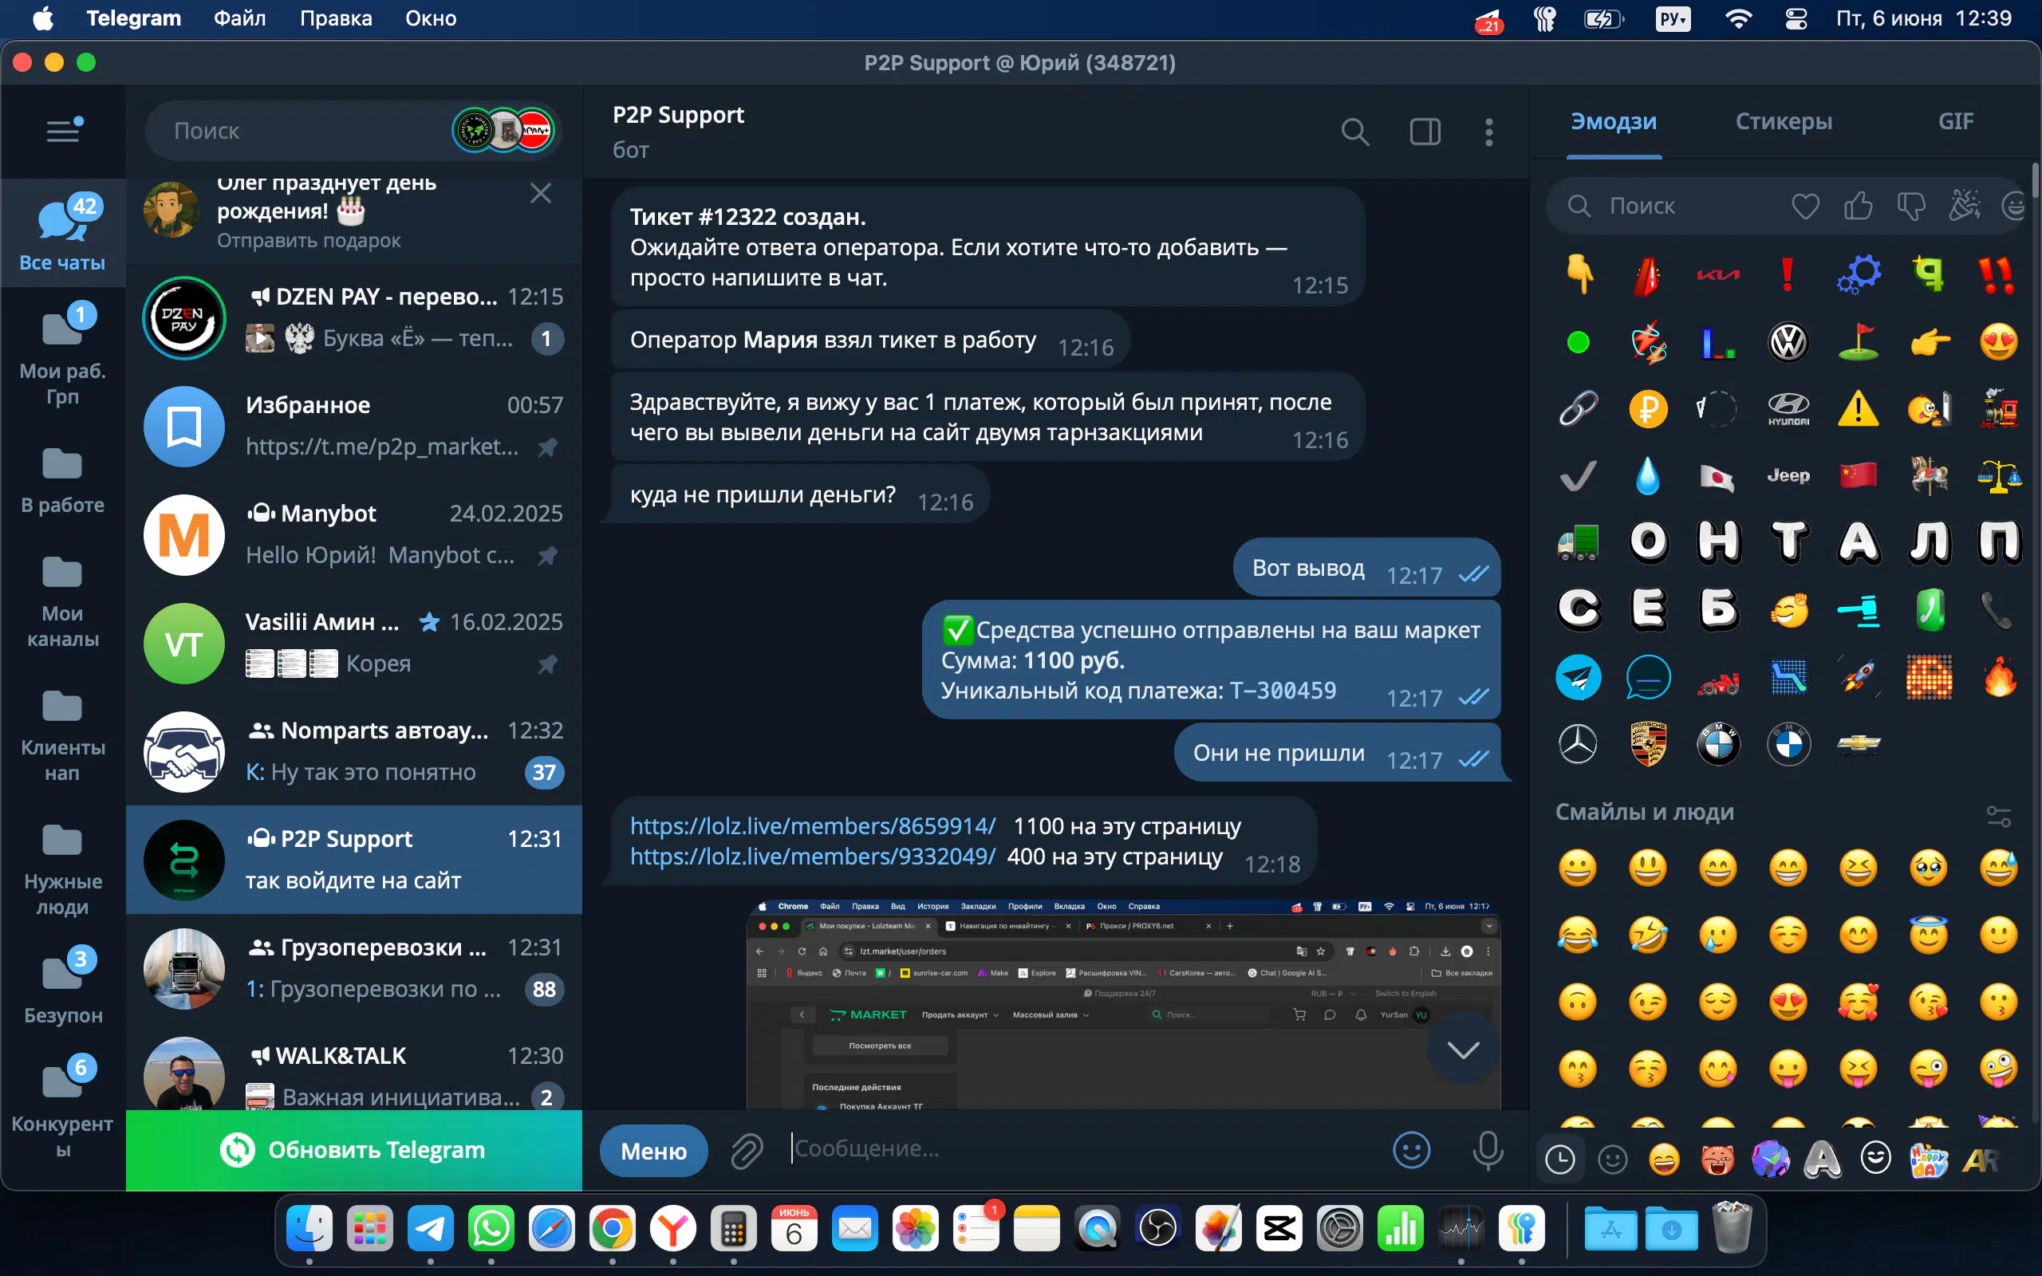Viewport: 2042px width, 1276px height.
Task: Filter emoji by heart category
Action: pyautogui.click(x=1805, y=206)
